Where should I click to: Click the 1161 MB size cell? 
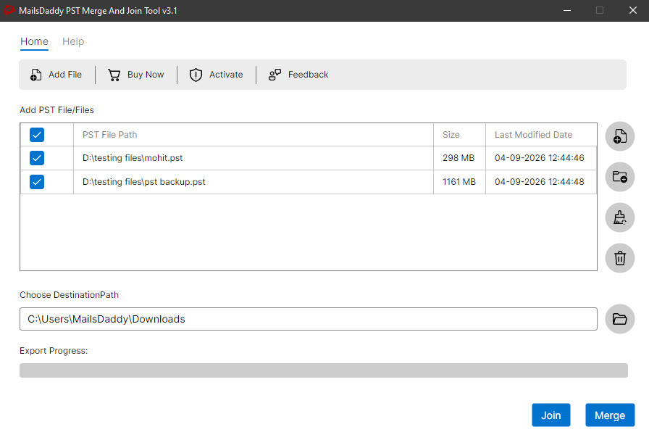459,182
